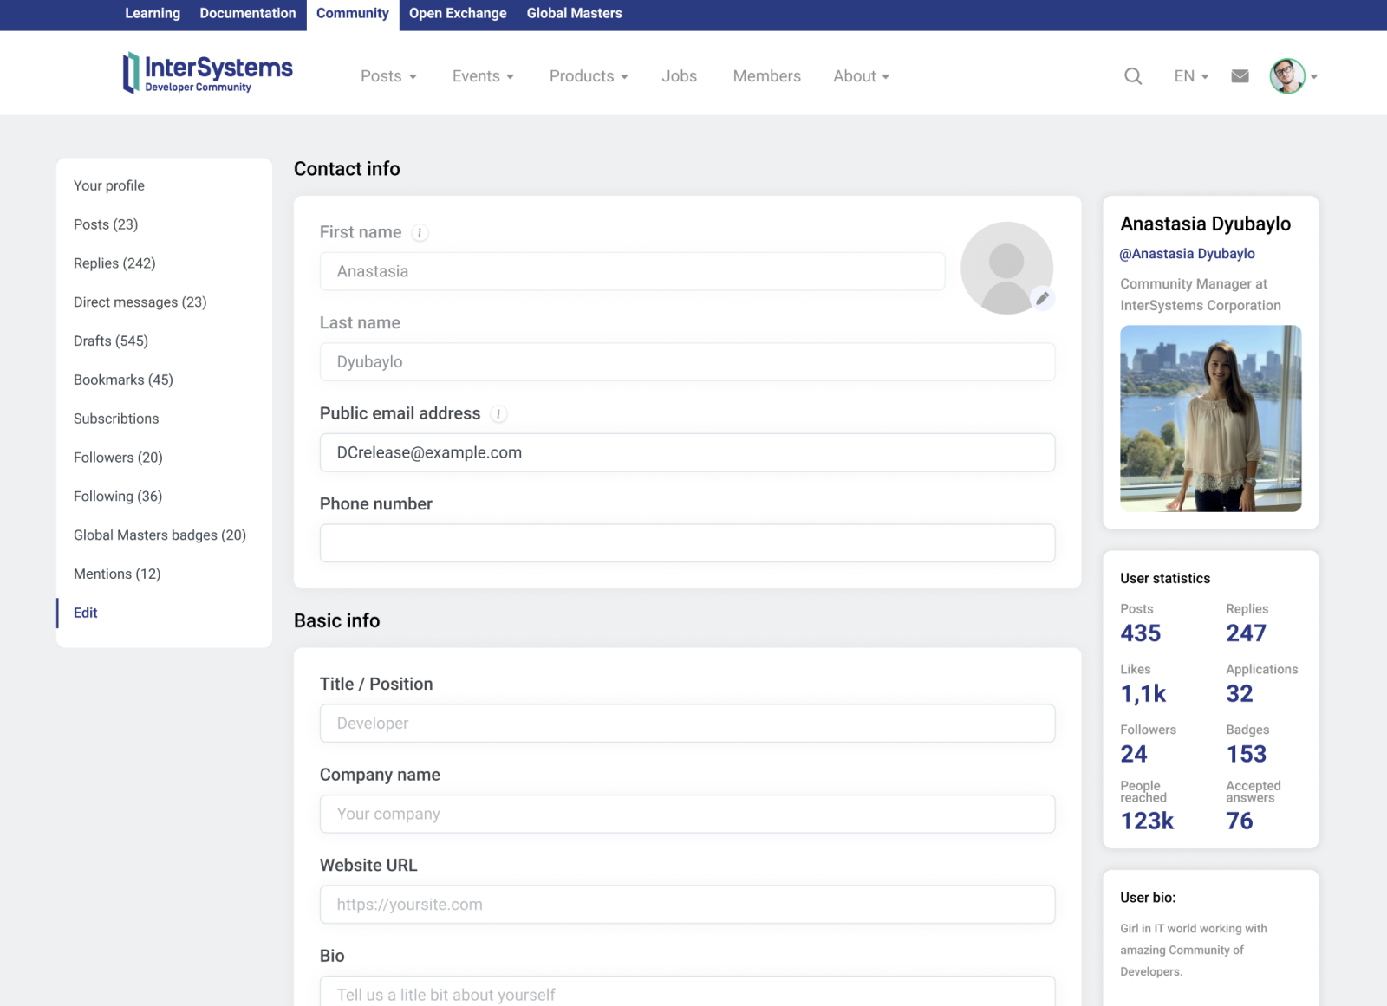Go to the Members page
1387x1006 pixels.
[766, 76]
